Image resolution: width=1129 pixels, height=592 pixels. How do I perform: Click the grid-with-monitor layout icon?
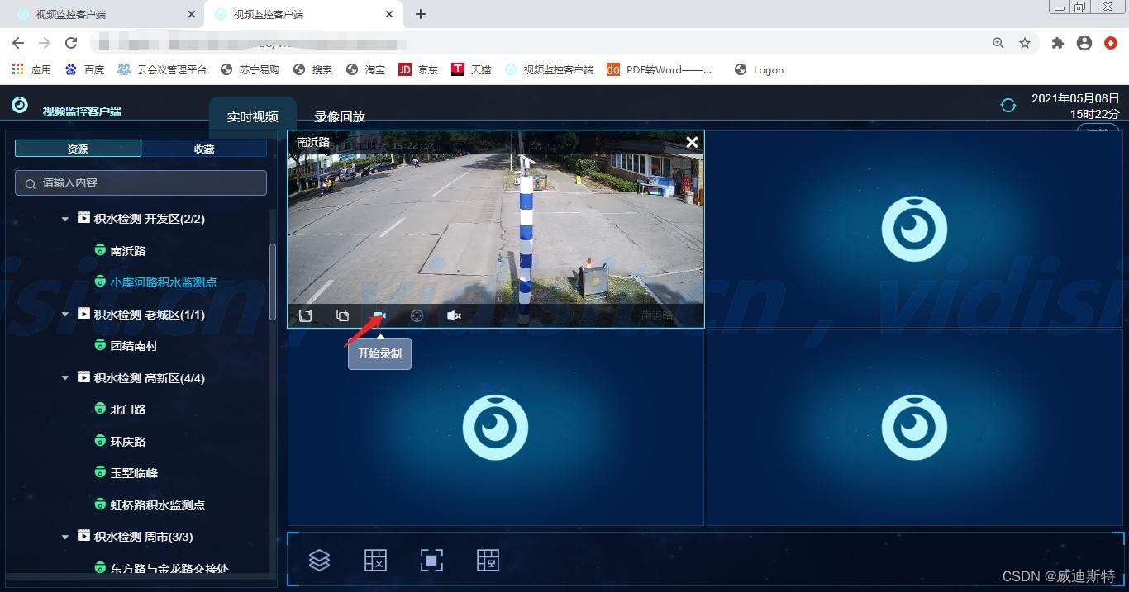pos(488,560)
